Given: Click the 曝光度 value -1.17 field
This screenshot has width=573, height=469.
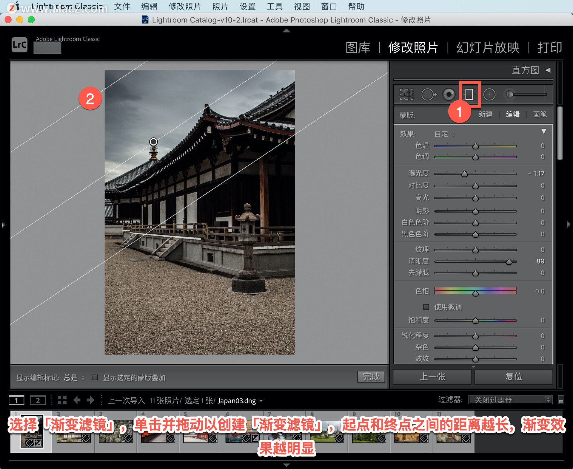Looking at the screenshot, I should point(536,174).
